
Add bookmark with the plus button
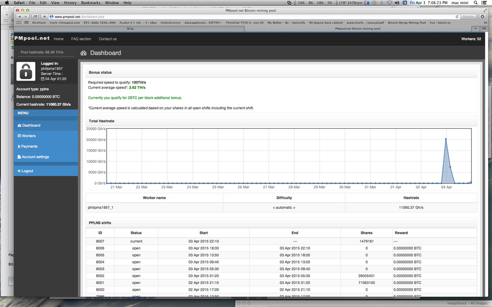click(x=44, y=17)
